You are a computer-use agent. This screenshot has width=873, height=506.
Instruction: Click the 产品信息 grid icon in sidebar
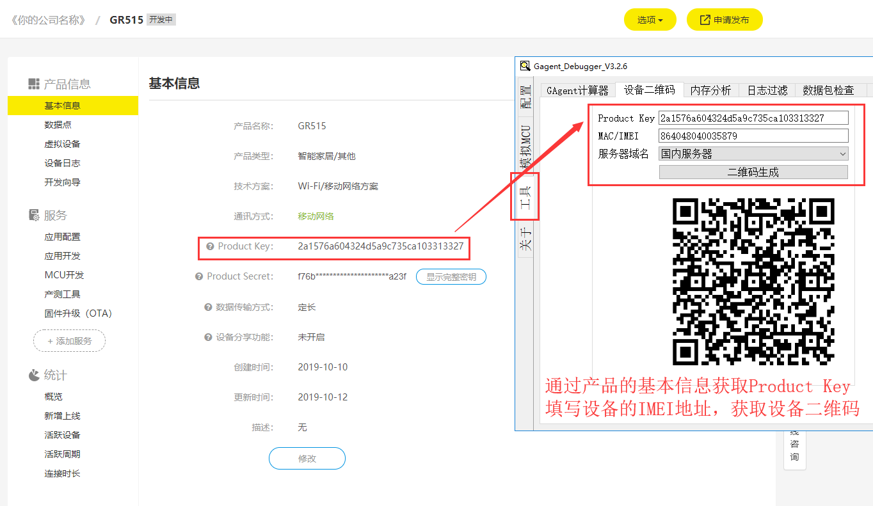pyautogui.click(x=34, y=84)
